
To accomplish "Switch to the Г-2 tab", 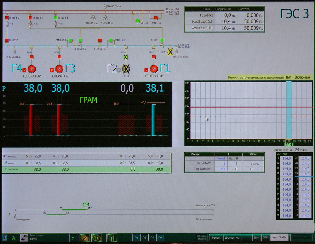I will click(144, 238).
